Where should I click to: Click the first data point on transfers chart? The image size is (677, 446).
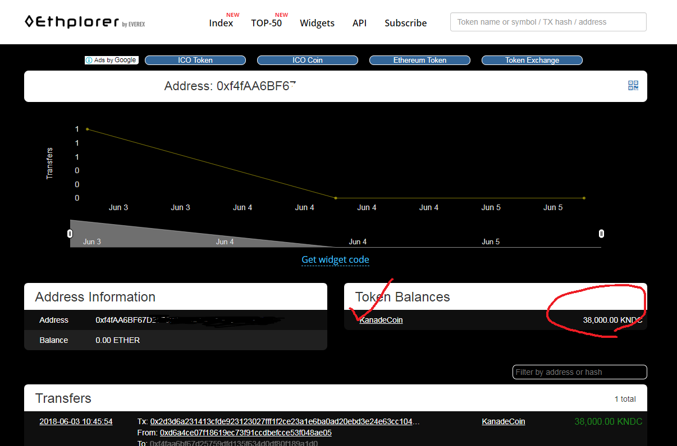(87, 129)
